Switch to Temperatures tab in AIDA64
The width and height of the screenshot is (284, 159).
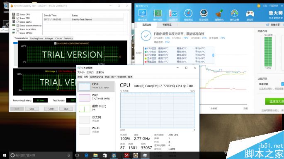pos(21,38)
